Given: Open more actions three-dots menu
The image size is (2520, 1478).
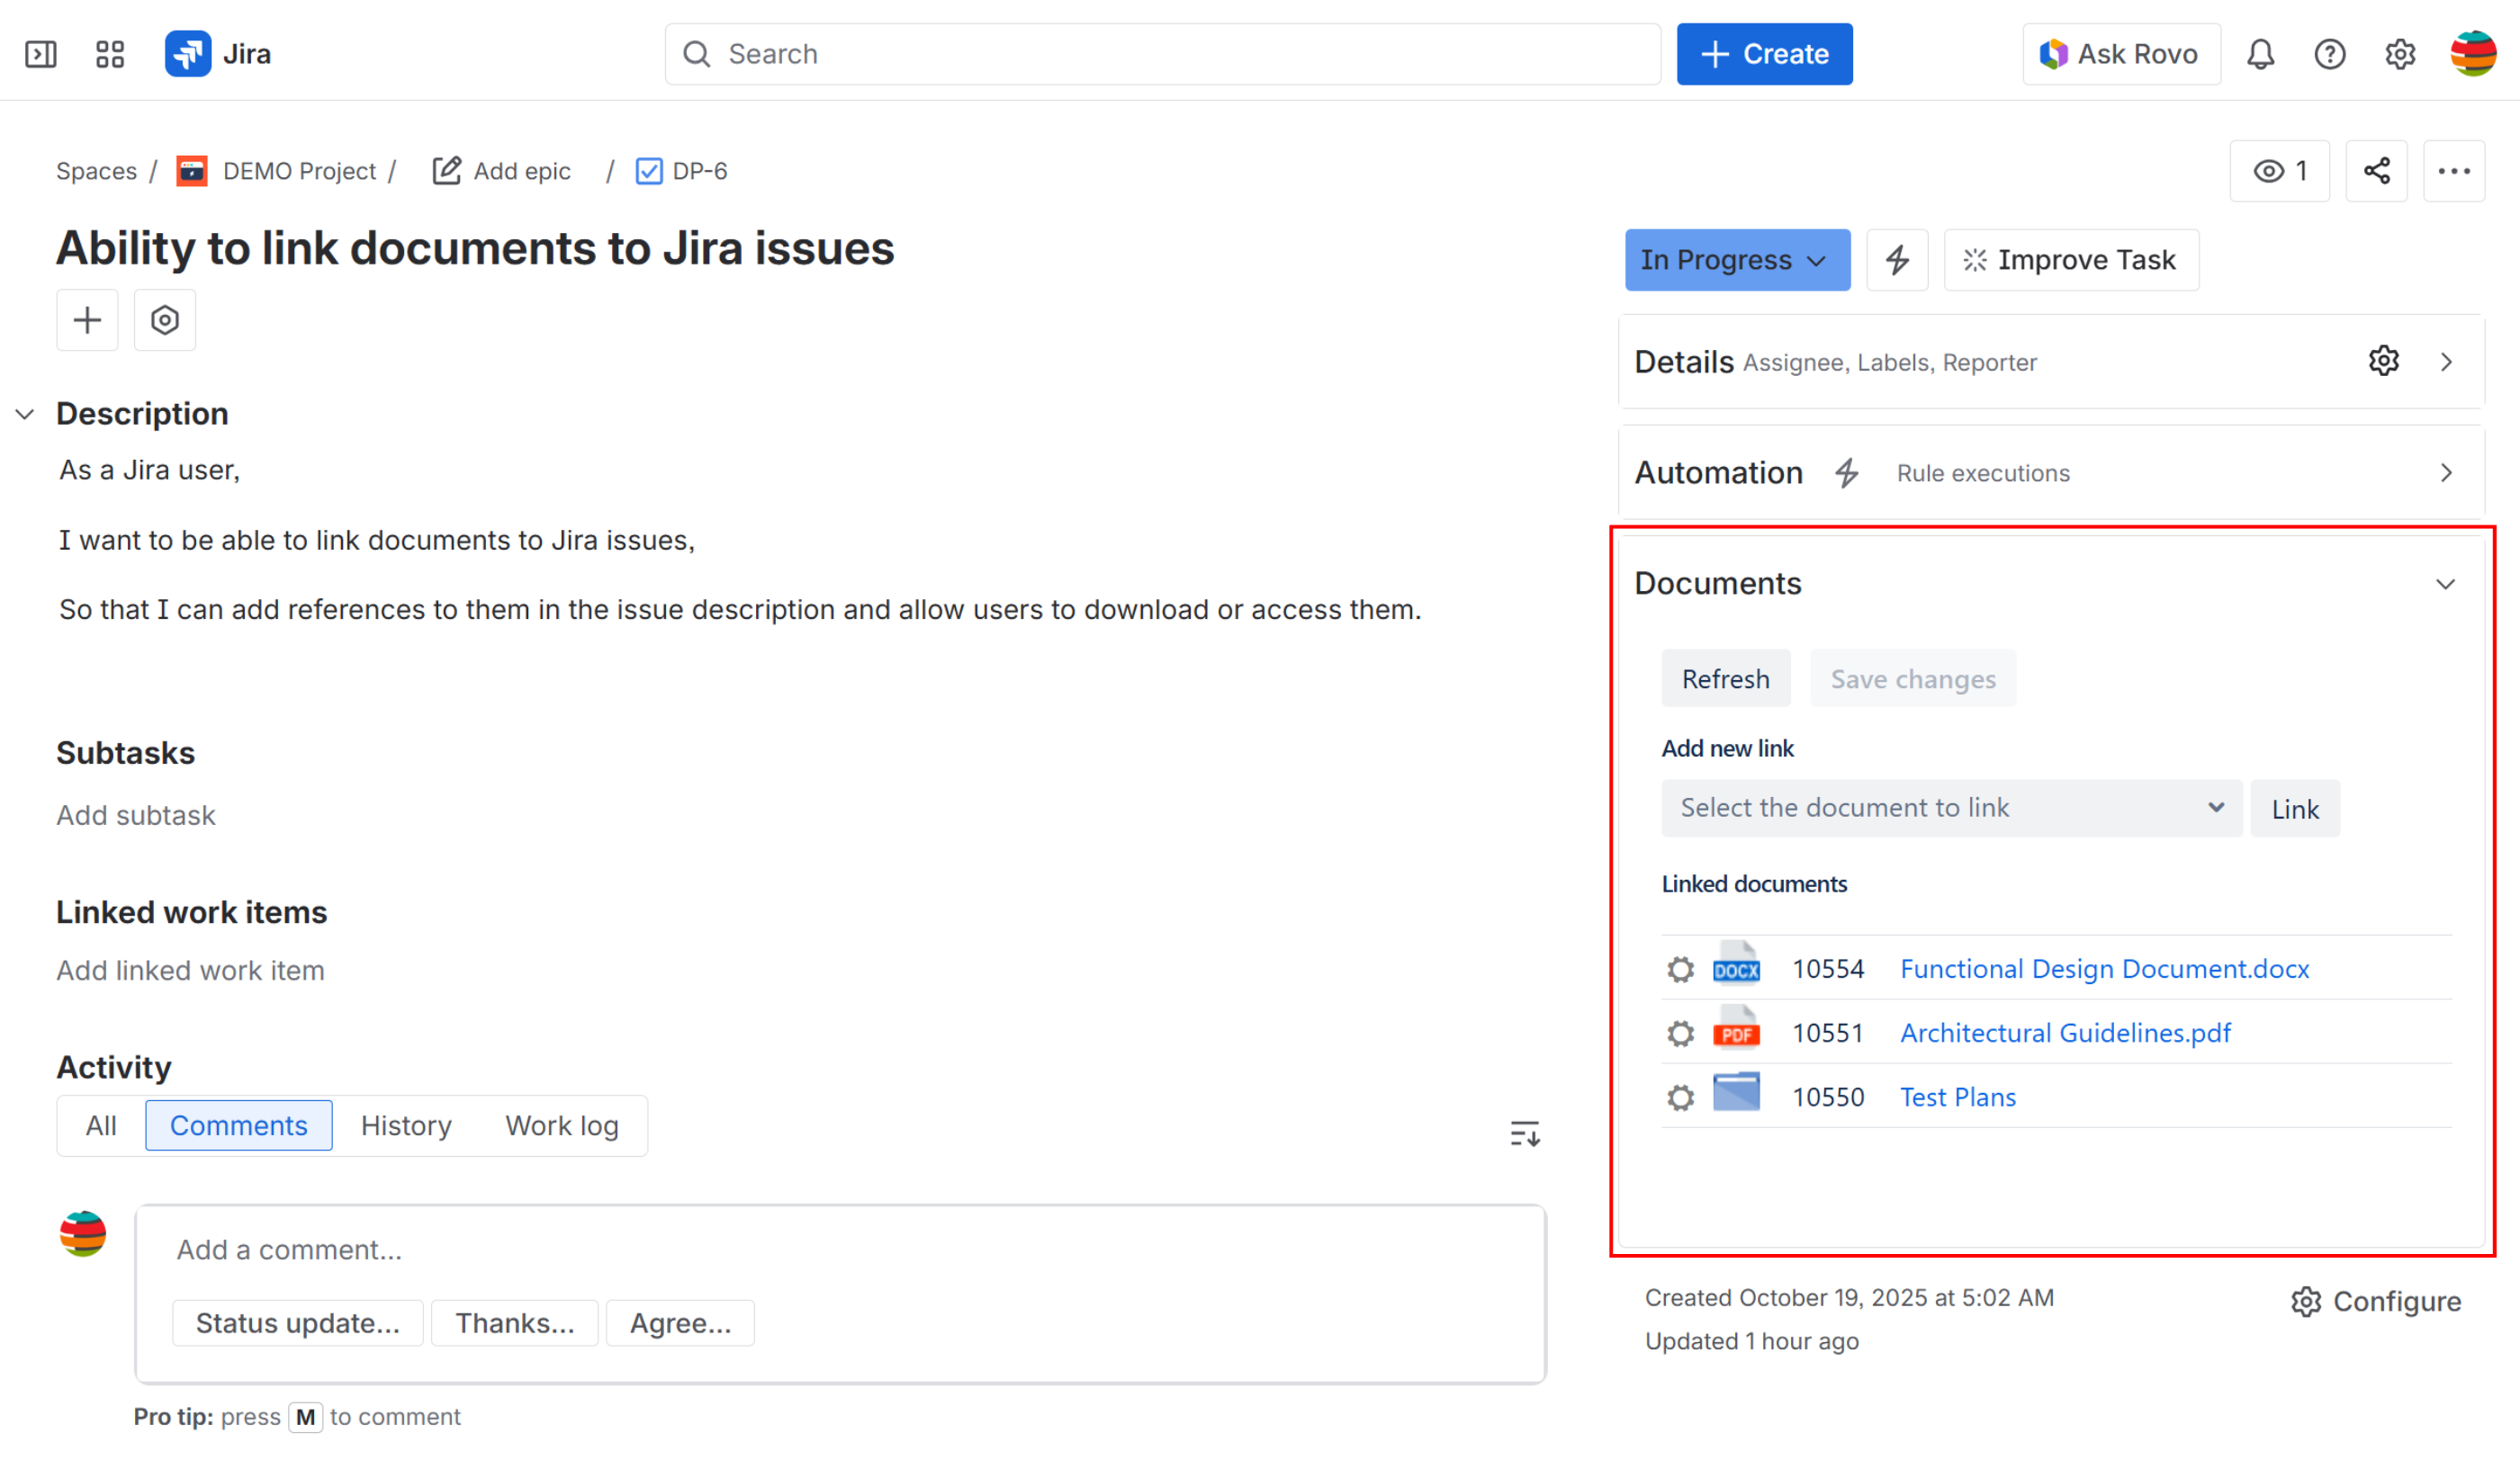Looking at the screenshot, I should pyautogui.click(x=2453, y=171).
